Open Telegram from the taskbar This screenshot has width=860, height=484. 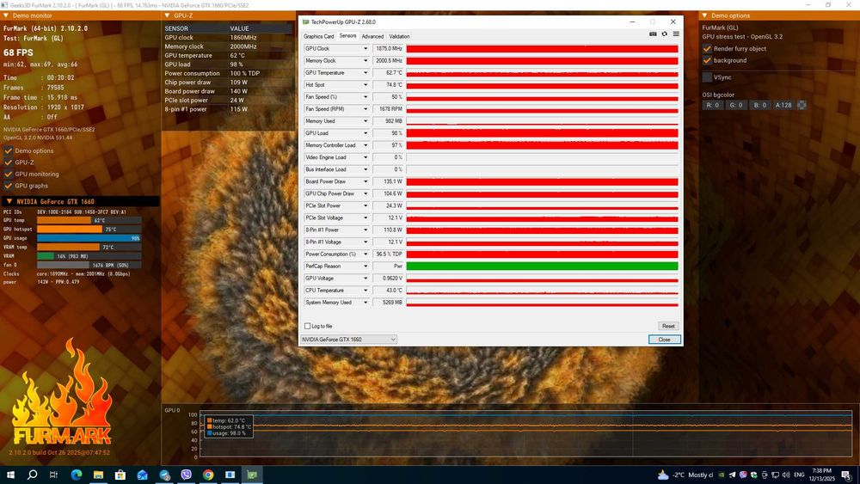tap(164, 475)
